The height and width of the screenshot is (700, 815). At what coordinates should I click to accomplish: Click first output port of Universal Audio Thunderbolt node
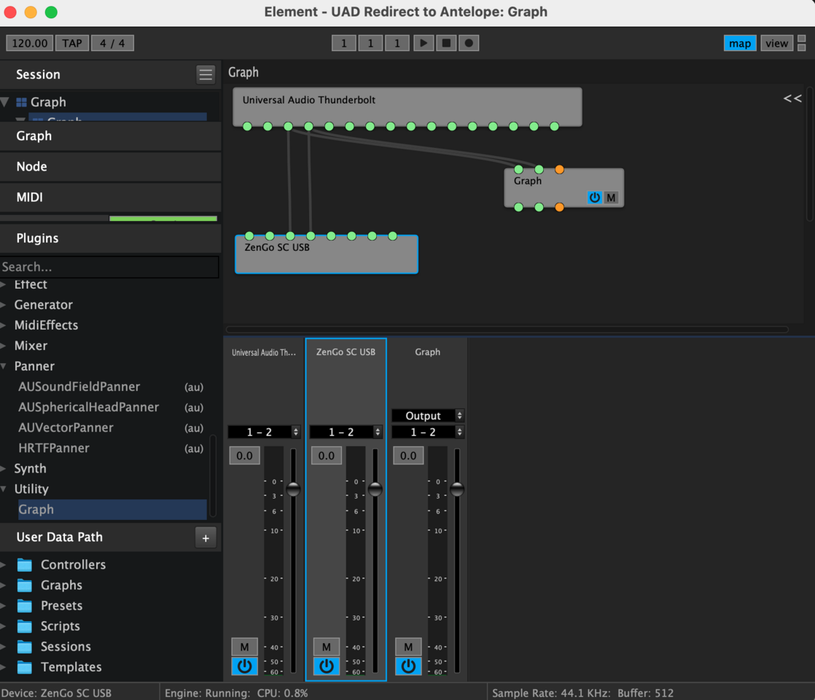(x=247, y=126)
